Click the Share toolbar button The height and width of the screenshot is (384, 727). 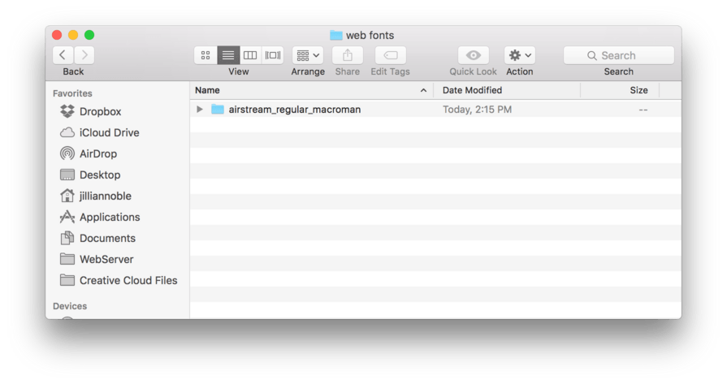348,55
